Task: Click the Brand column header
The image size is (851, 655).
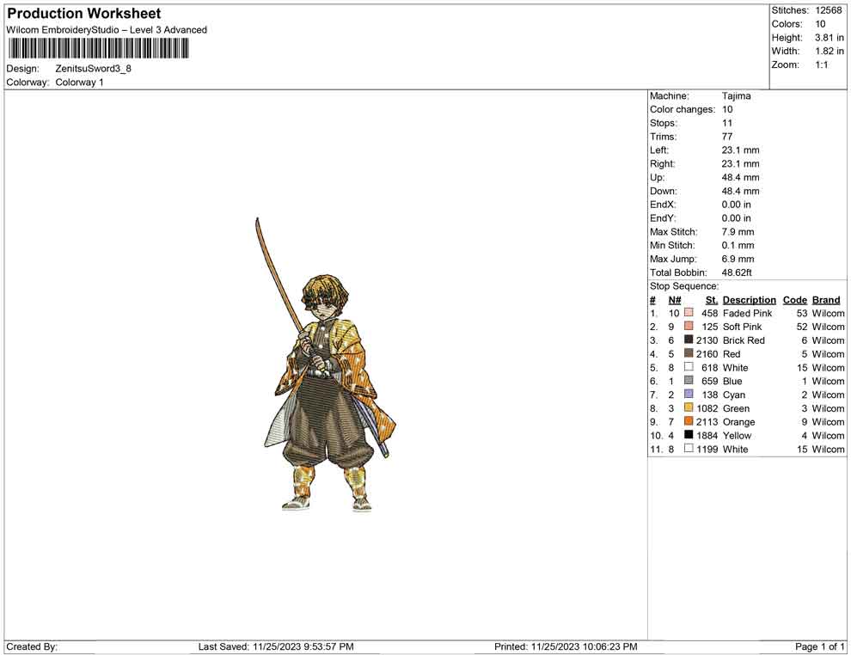Action: pos(826,299)
